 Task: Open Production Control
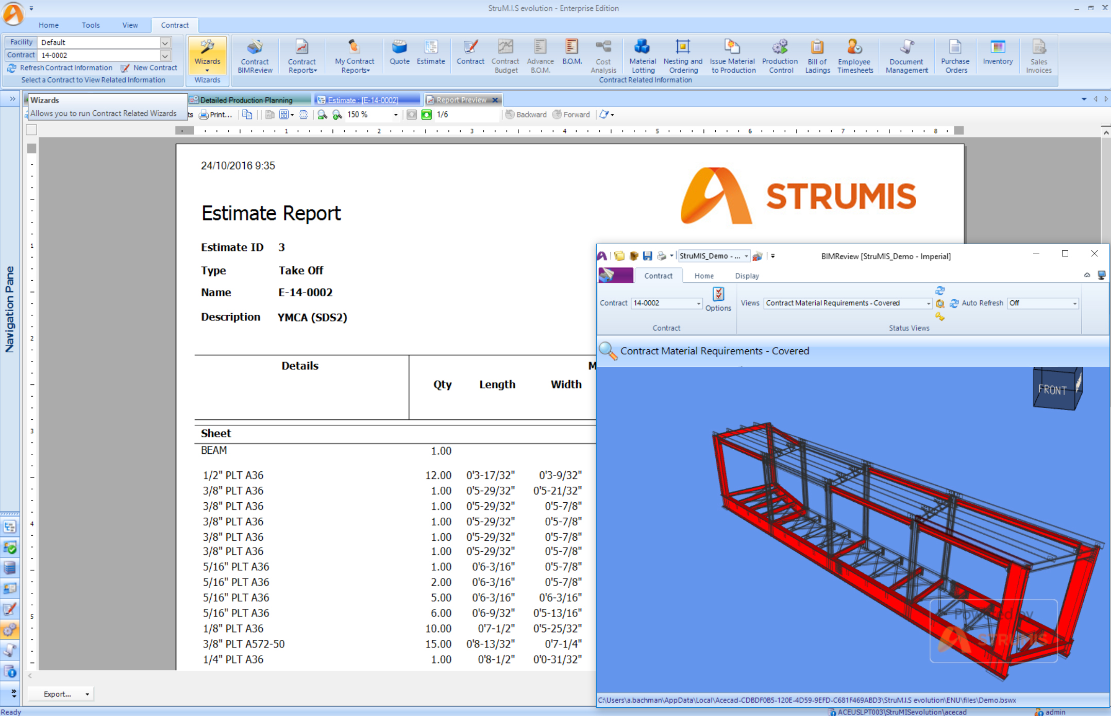780,56
